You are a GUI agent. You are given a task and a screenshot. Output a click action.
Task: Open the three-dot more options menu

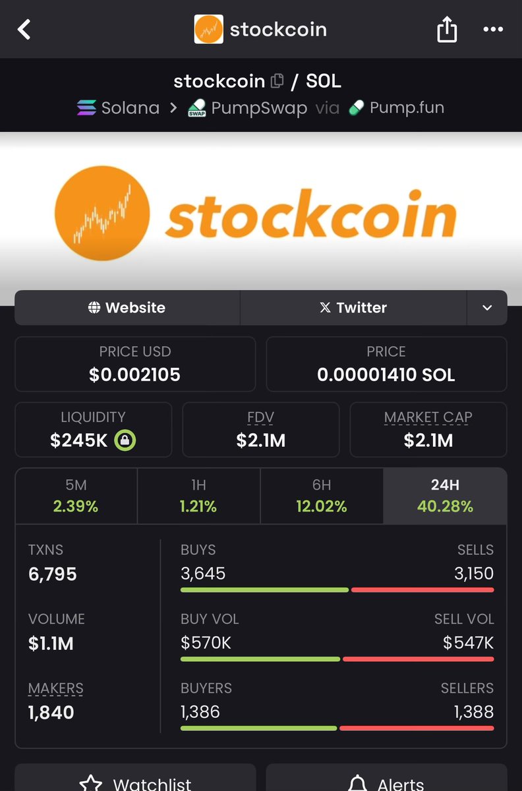493,30
